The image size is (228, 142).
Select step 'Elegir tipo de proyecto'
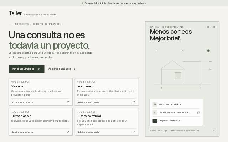click(176, 104)
